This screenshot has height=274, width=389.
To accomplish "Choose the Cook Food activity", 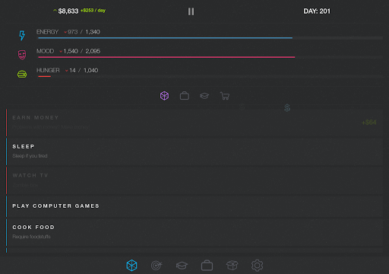I will click(194, 232).
